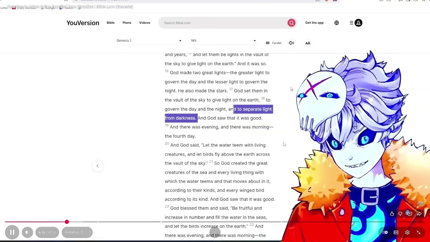Click verse number 22
The width and height of the screenshot is (430, 242).
(x=167, y=207)
